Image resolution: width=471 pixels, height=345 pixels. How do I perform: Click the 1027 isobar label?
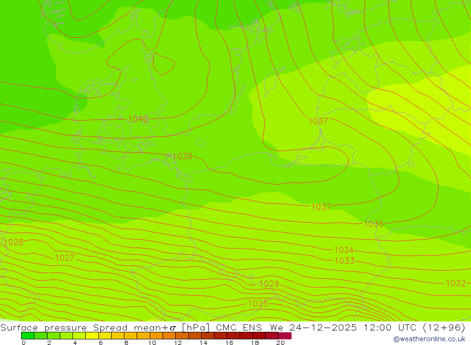pos(65,257)
